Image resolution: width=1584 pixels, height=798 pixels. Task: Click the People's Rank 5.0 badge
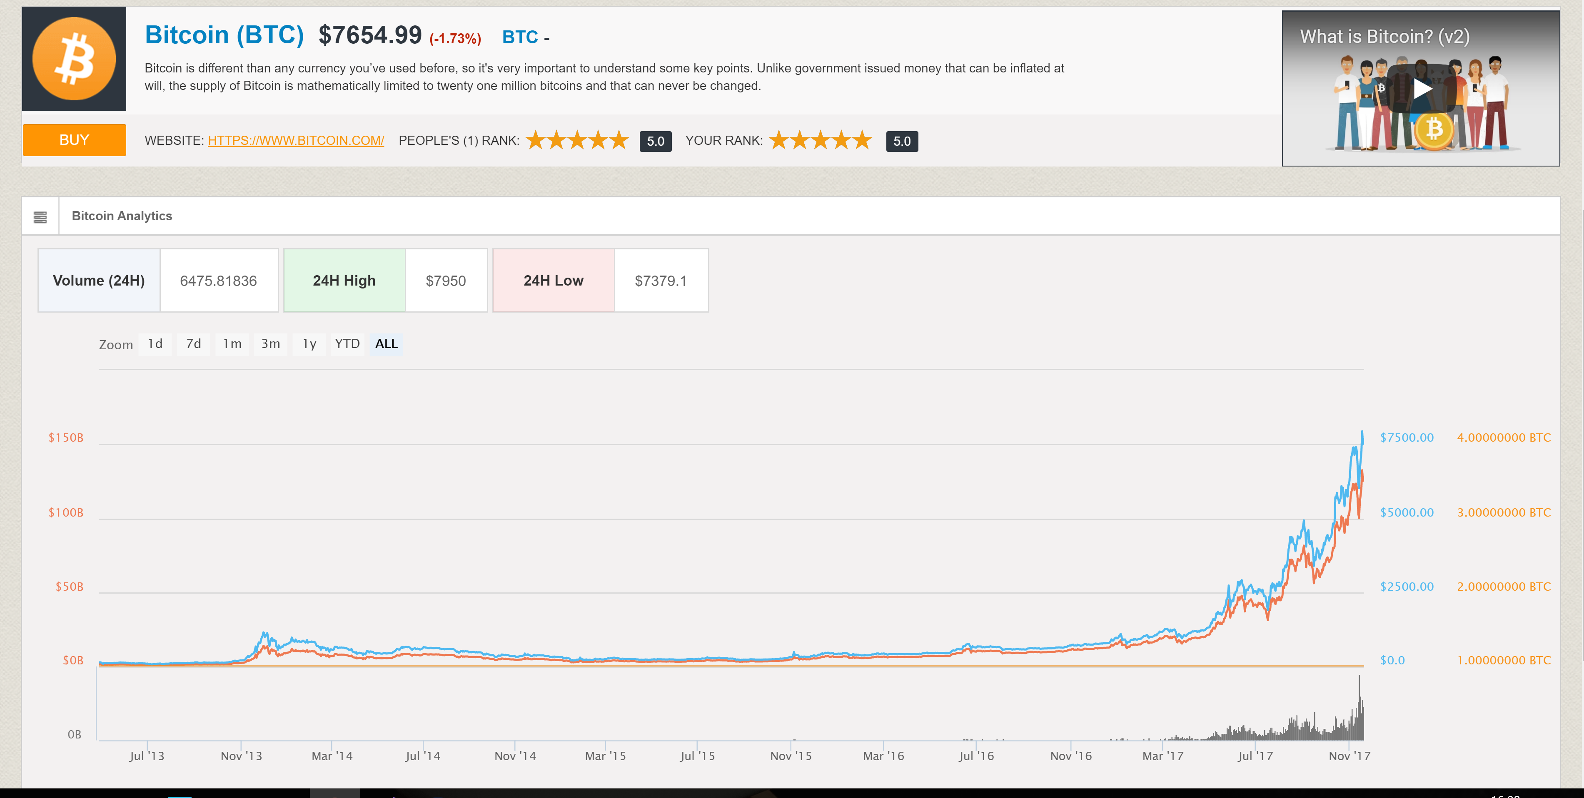click(x=656, y=141)
